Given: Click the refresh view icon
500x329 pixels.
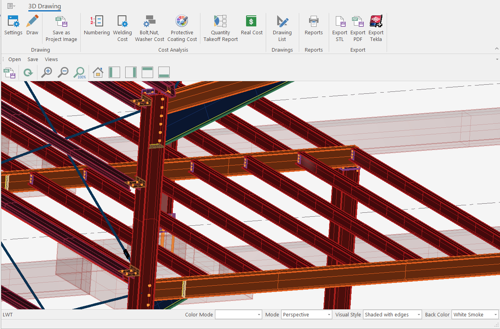Looking at the screenshot, I should [28, 72].
